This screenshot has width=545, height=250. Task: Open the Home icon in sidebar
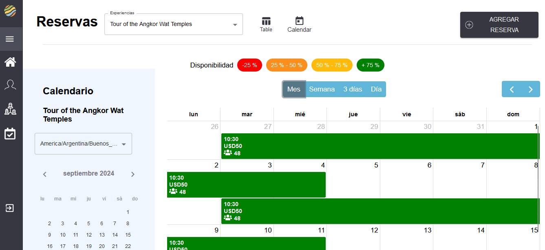click(10, 62)
